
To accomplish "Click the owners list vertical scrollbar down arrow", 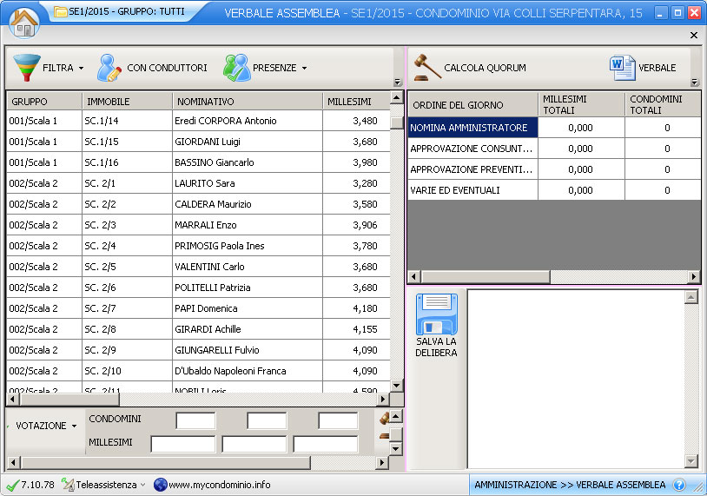I will tap(396, 385).
